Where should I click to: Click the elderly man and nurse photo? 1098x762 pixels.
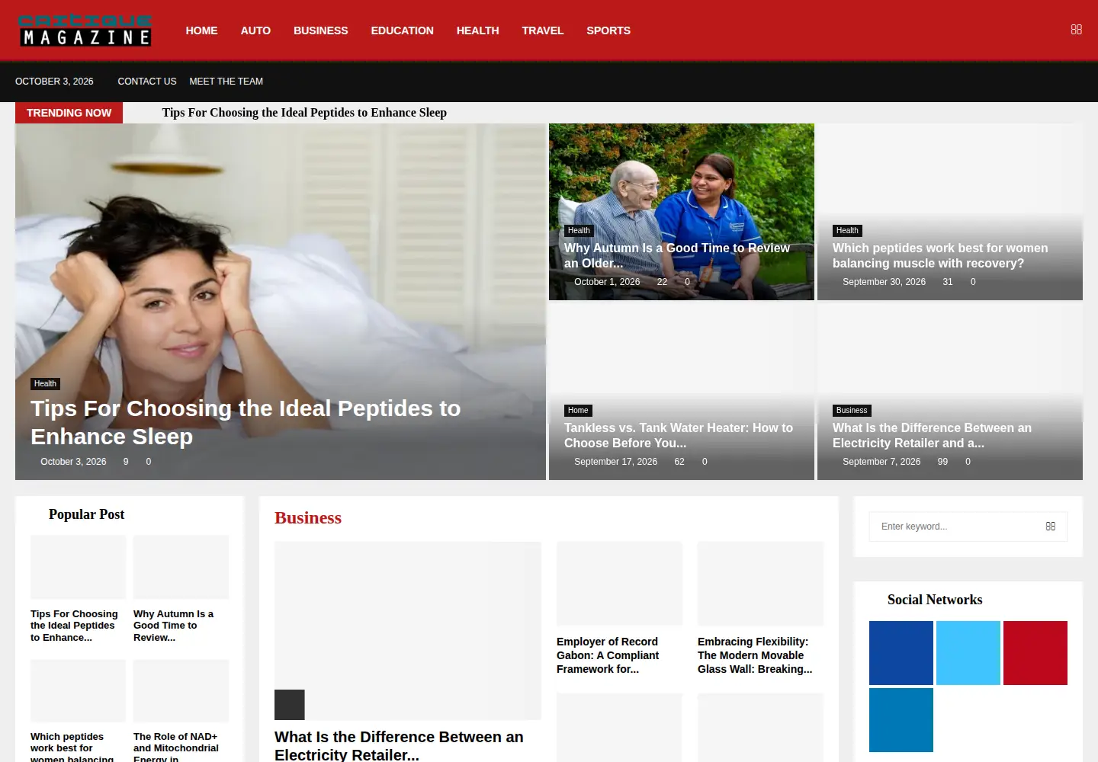coord(682,212)
